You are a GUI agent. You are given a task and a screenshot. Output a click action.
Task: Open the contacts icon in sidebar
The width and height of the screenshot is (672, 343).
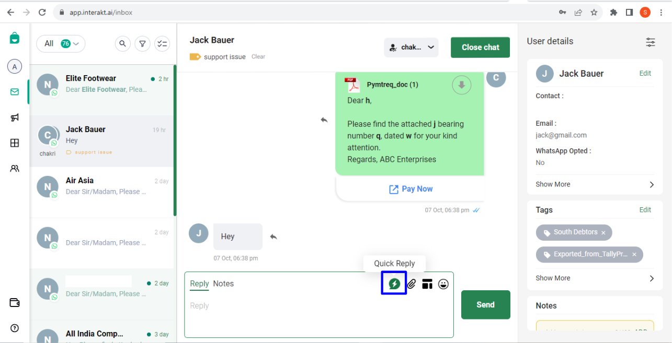(x=15, y=169)
